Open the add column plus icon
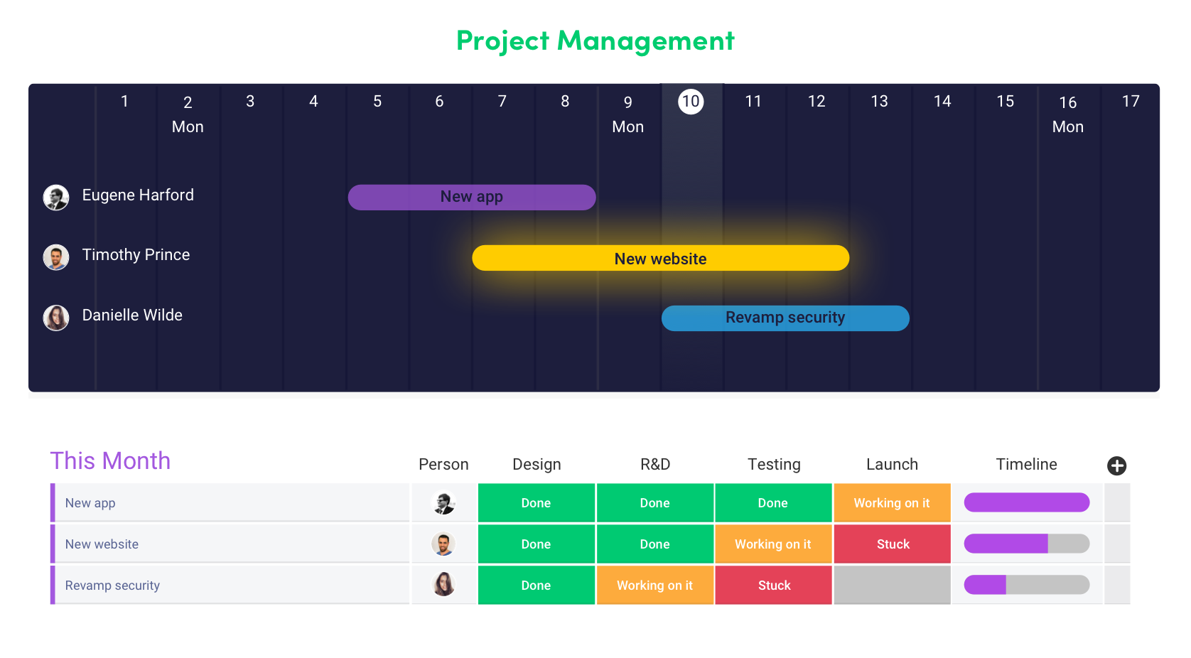Viewport: 1191px width, 658px height. click(x=1116, y=466)
